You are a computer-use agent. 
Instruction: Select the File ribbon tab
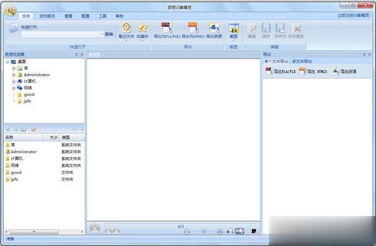click(x=26, y=16)
